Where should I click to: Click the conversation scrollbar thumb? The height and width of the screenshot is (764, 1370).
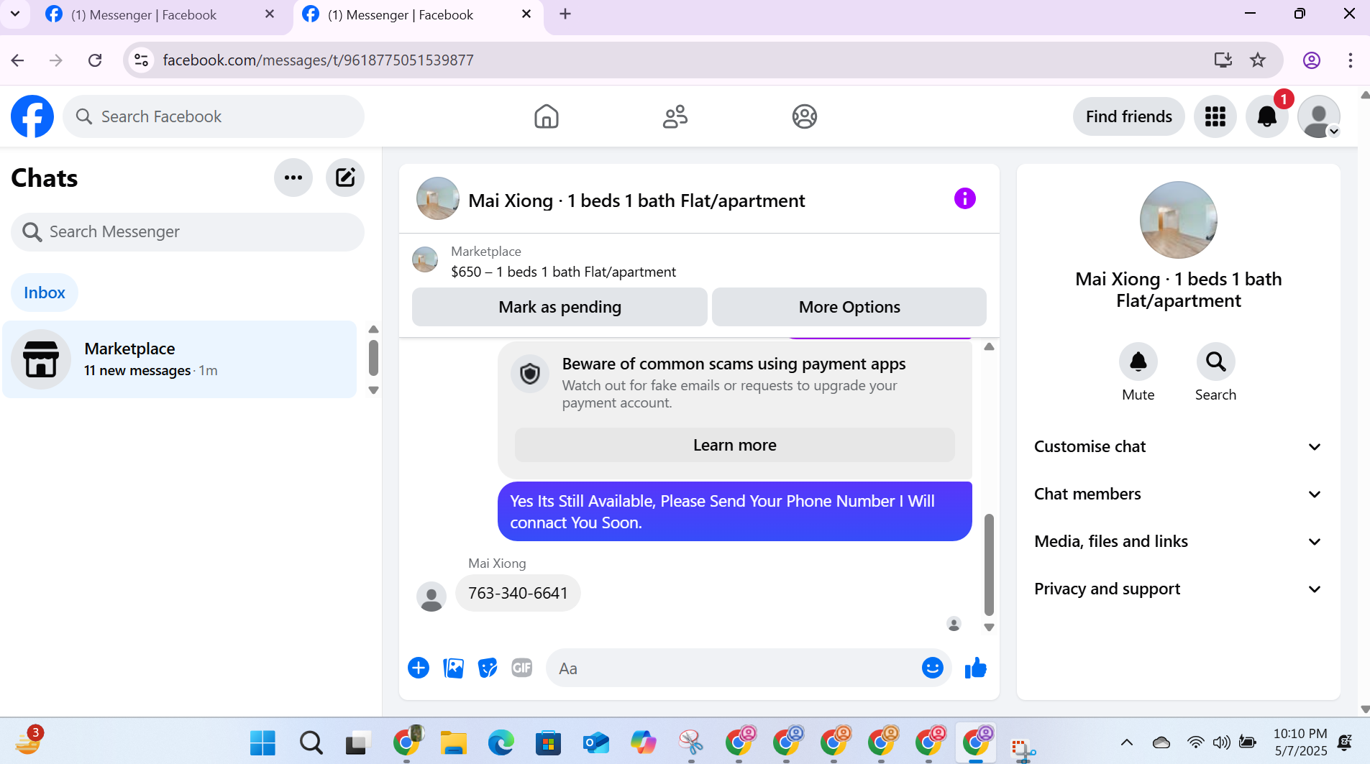click(x=989, y=565)
